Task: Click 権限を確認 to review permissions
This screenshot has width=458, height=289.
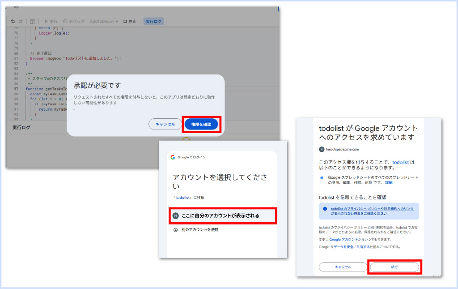Action: pos(201,124)
